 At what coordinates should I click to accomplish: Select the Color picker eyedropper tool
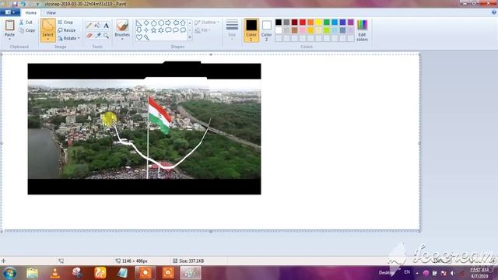tap(97, 35)
